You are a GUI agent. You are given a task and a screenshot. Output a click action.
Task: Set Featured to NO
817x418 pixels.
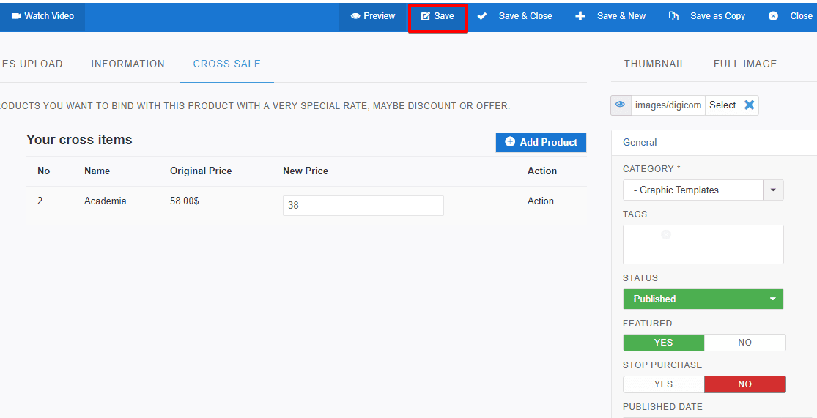(744, 343)
